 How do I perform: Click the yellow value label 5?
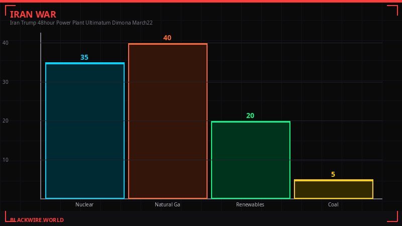click(333, 175)
